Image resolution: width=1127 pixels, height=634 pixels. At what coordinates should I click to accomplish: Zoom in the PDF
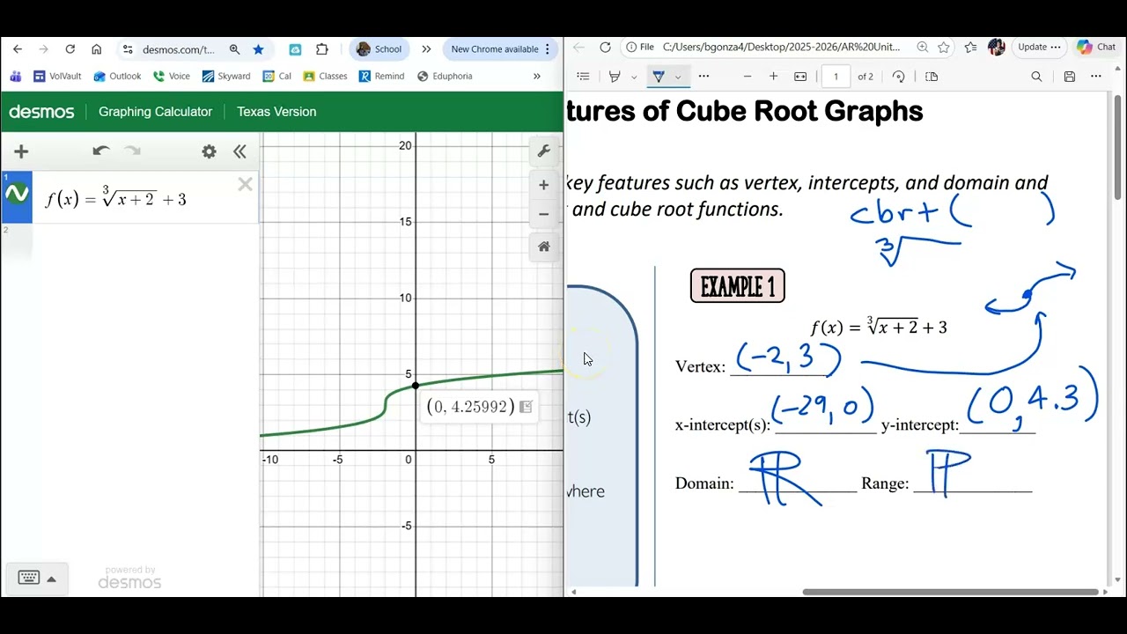[773, 77]
